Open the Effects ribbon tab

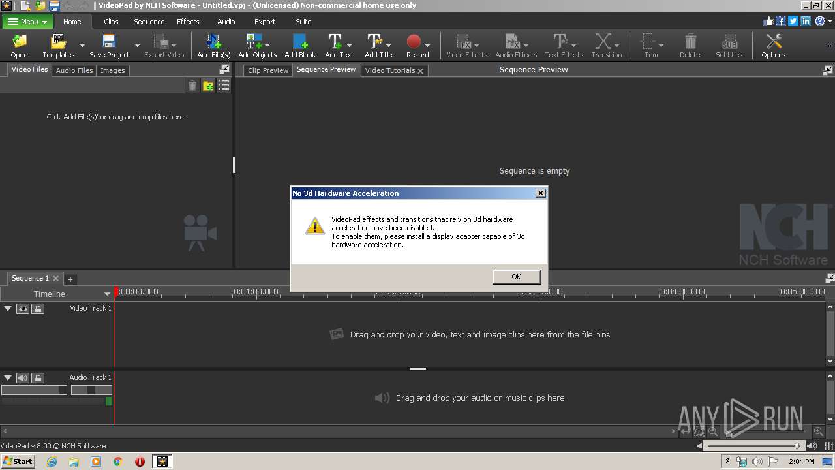tap(188, 22)
